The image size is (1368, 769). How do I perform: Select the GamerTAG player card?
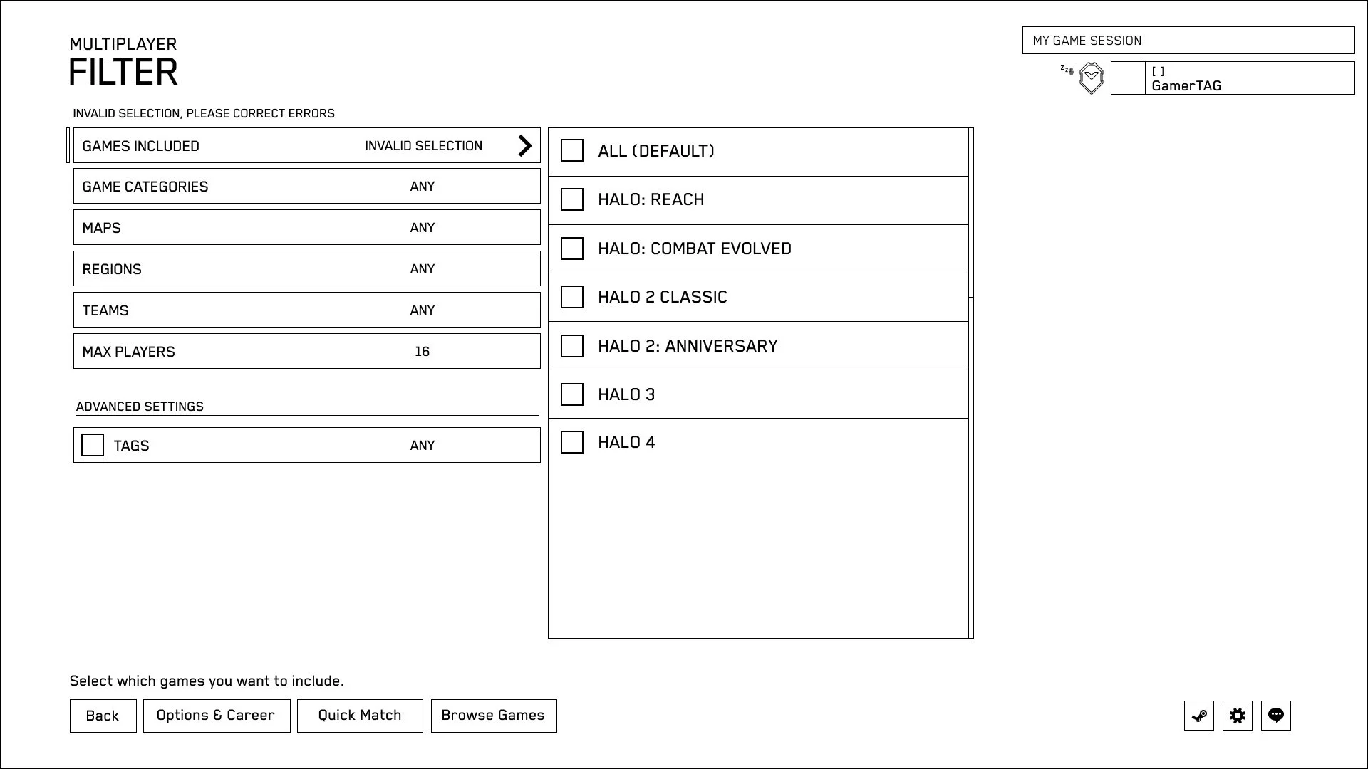coord(1233,78)
